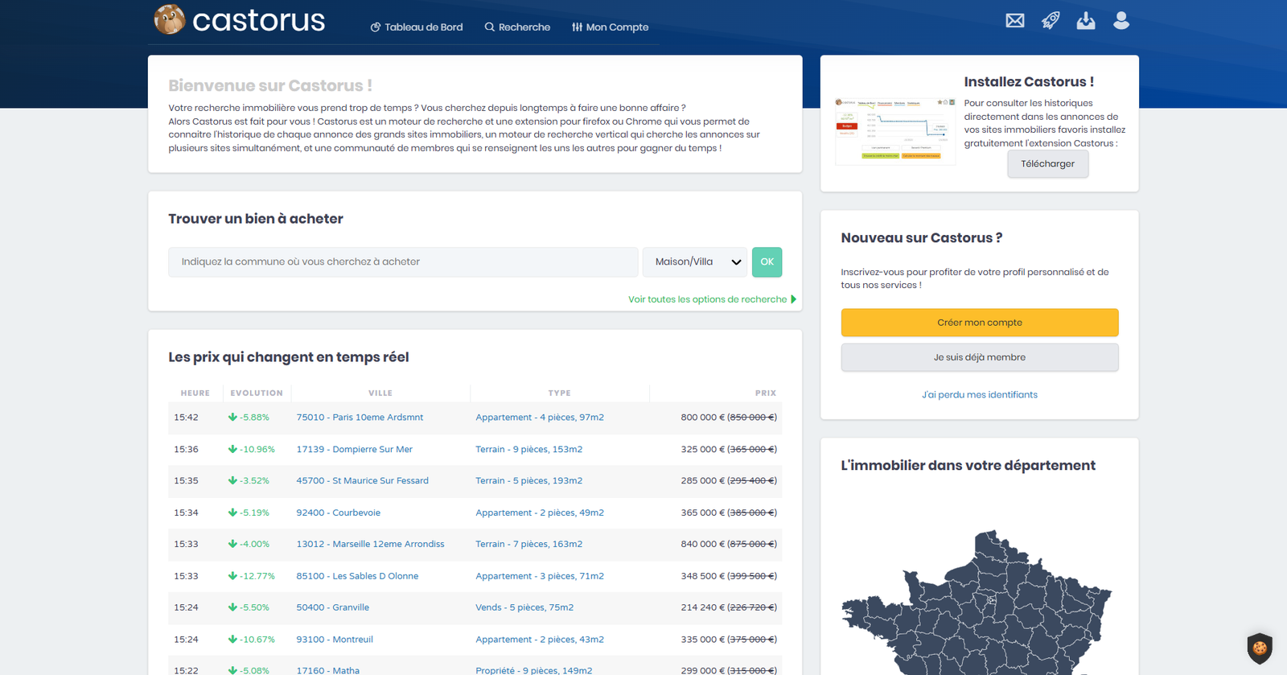Click the Bienvenue sur Castorus heading
Screen dimensions: 1287x675
270,85
